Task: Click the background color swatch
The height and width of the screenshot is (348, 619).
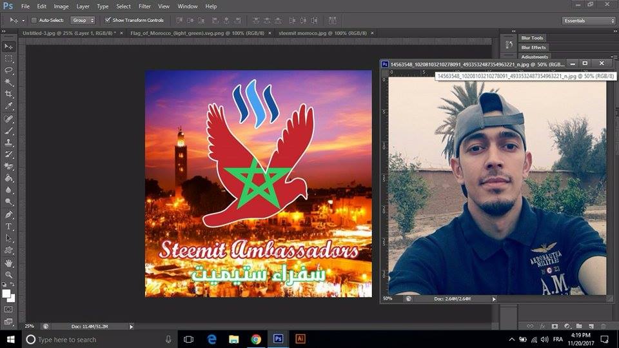Action: tap(12, 298)
